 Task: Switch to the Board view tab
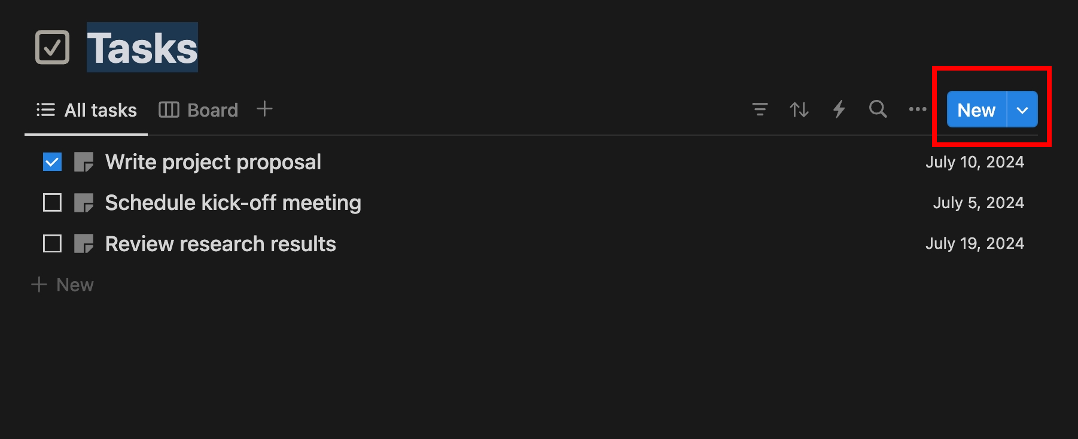(199, 110)
